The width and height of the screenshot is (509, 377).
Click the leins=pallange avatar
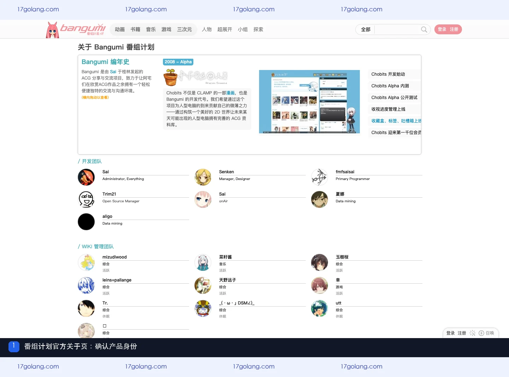(x=86, y=285)
